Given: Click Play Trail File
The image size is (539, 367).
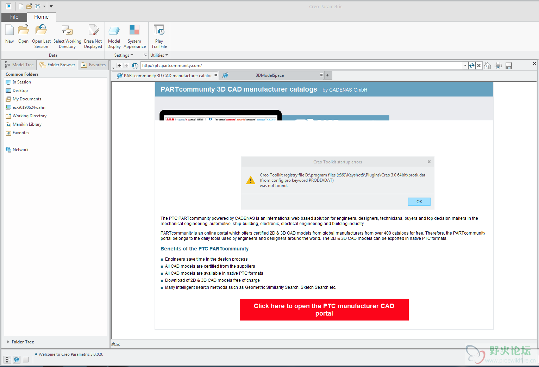Looking at the screenshot, I should (159, 36).
